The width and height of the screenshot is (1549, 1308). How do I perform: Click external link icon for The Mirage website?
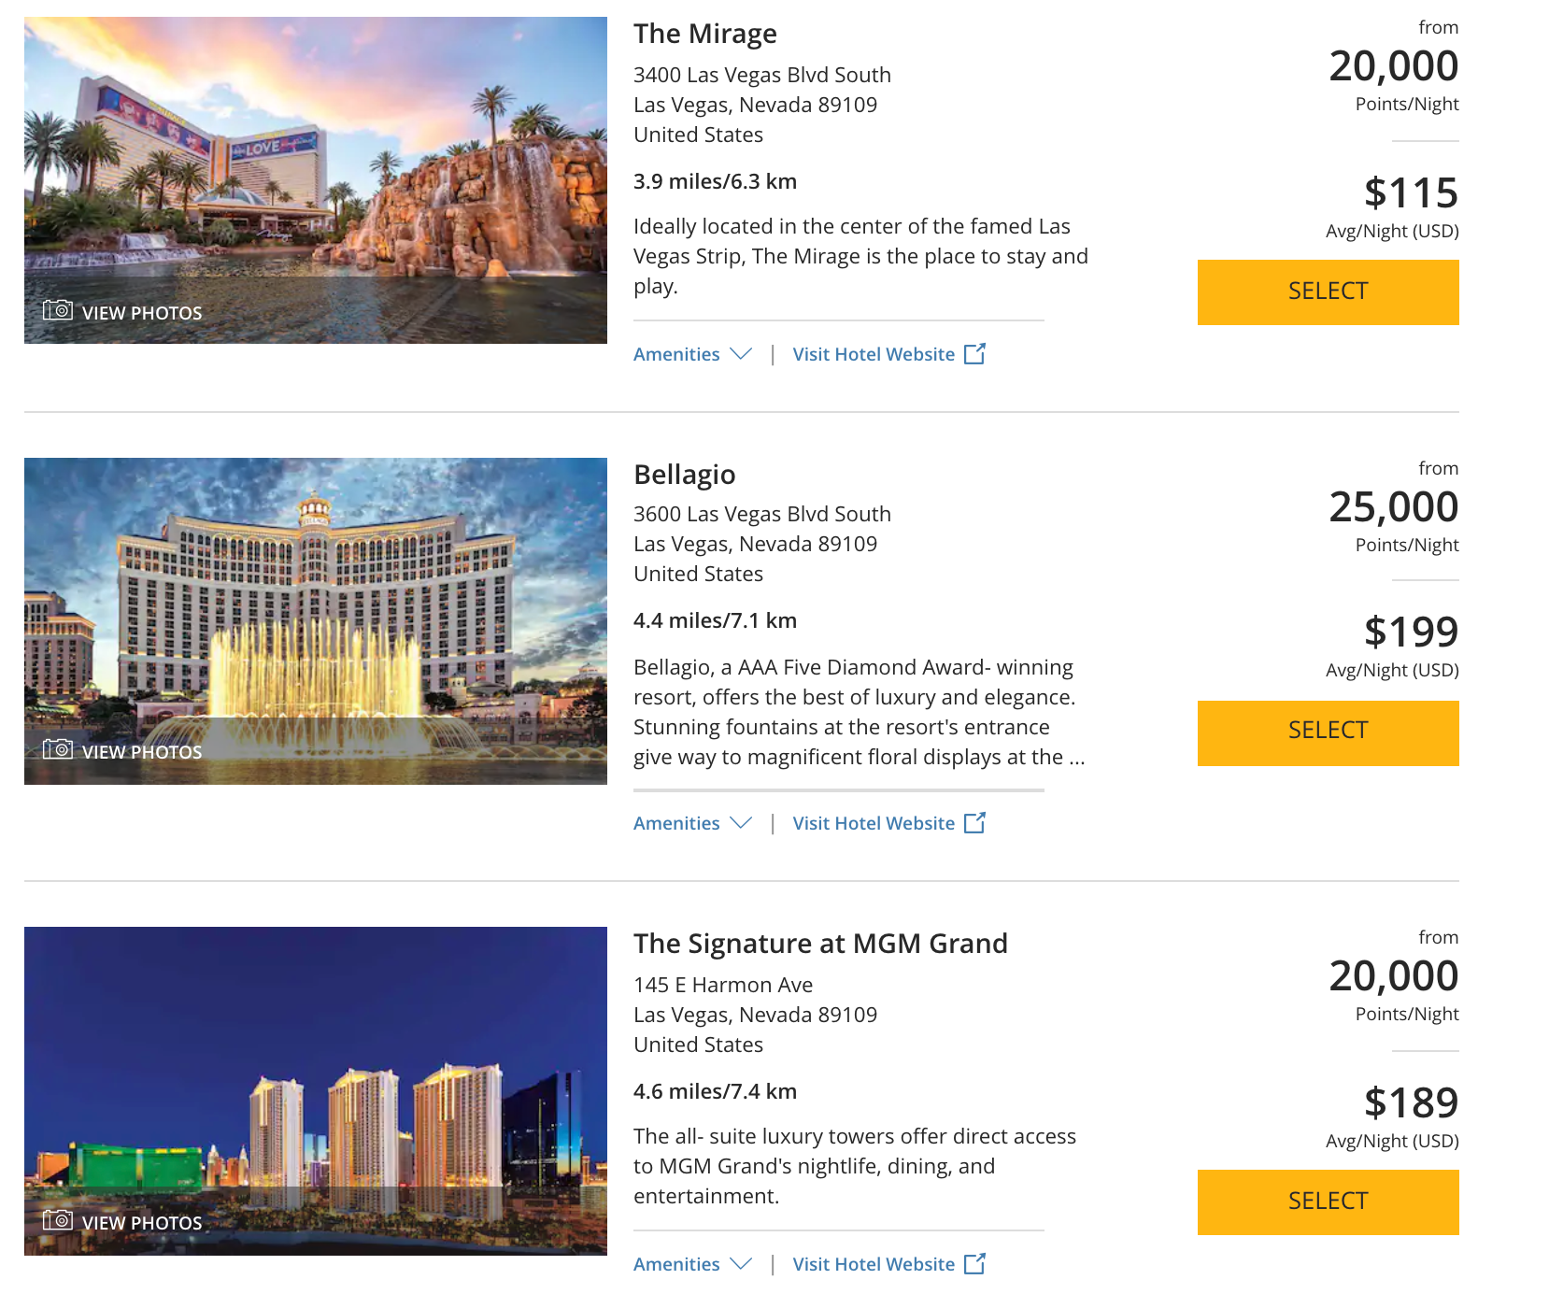click(x=974, y=354)
